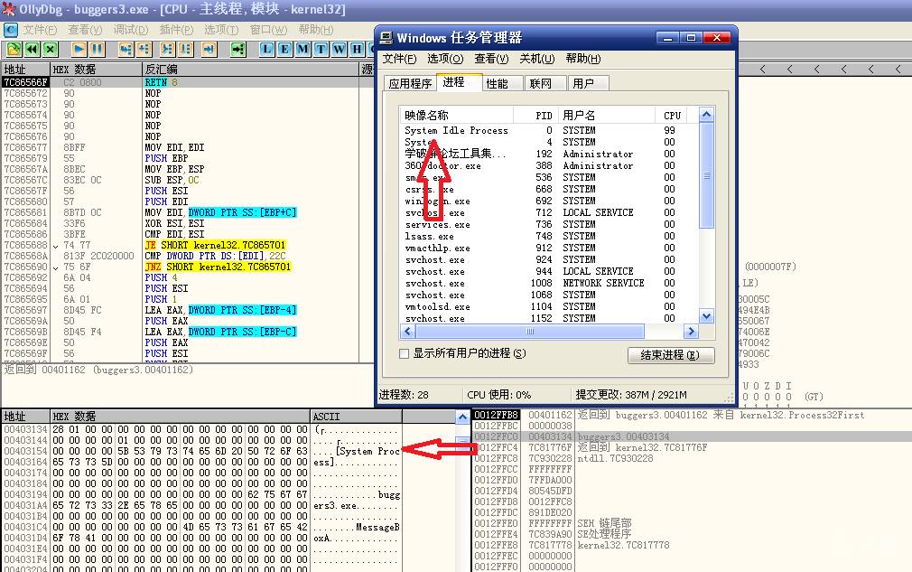Viewport: 912px width, 572px height.
Task: Click the Step into toolbar icon
Action: [126, 50]
